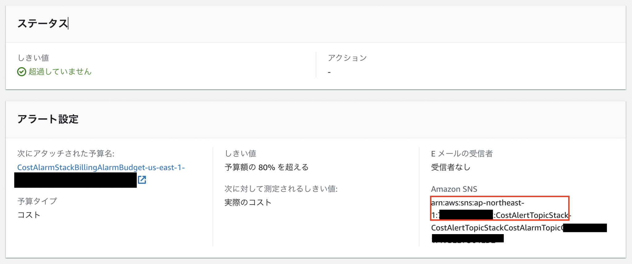Click the コスト budget type value
Screen dimensions: 632x264
(28, 215)
